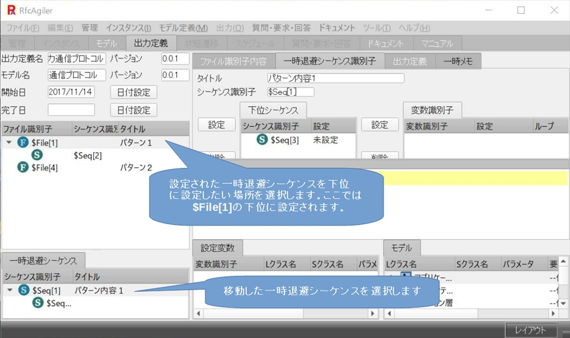Open the インスタンス(I) menu
The height and width of the screenshot is (338, 570).
pyautogui.click(x=128, y=28)
